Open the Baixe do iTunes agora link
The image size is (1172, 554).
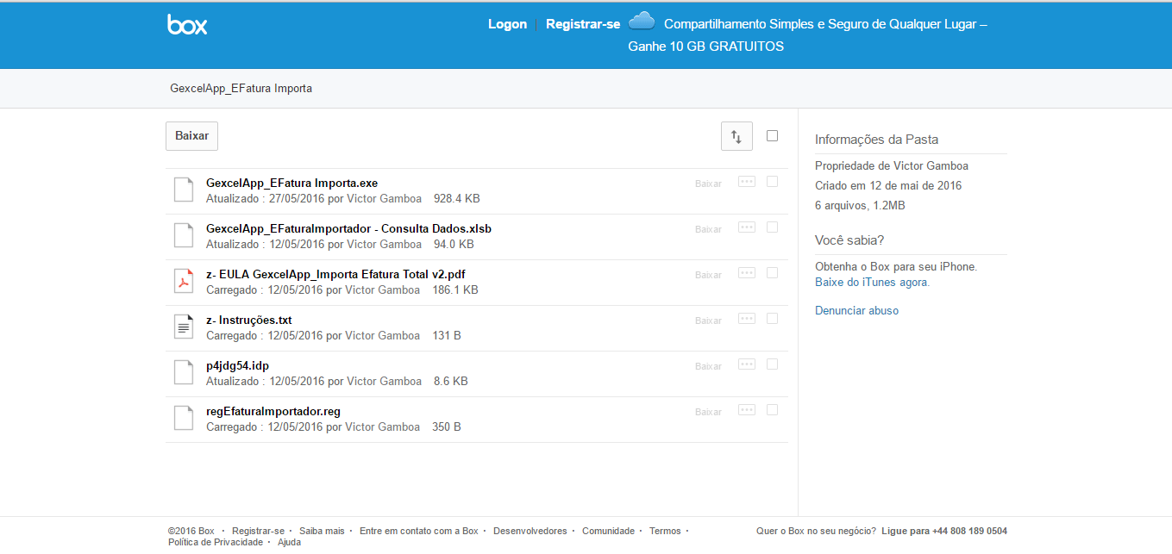point(872,282)
